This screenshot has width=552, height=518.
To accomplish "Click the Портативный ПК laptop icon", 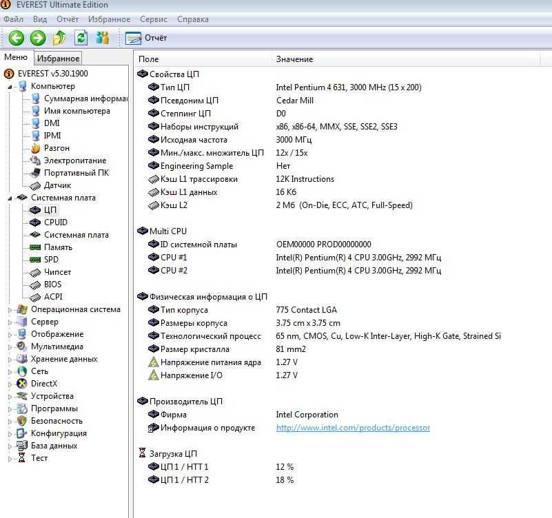I will coord(35,173).
